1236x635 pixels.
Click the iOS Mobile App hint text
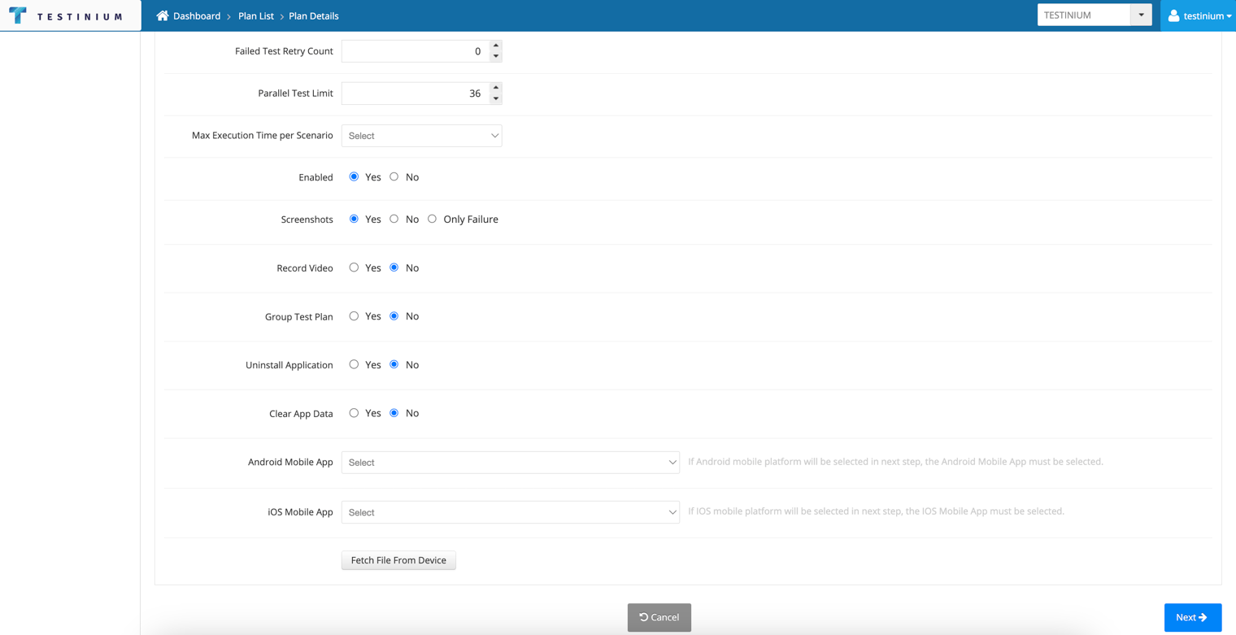coord(876,511)
